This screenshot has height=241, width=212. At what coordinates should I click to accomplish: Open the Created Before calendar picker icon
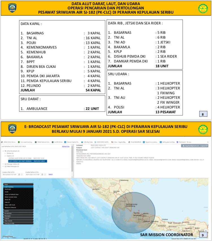(42, 175)
